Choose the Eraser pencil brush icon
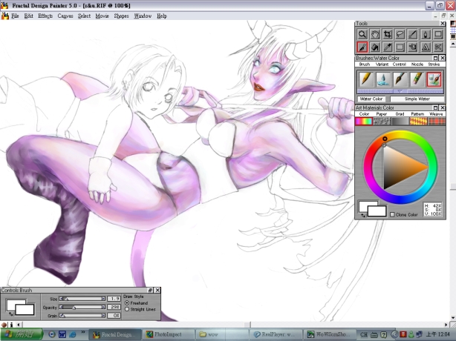Viewport: 456px width, 341px height. tap(417, 79)
